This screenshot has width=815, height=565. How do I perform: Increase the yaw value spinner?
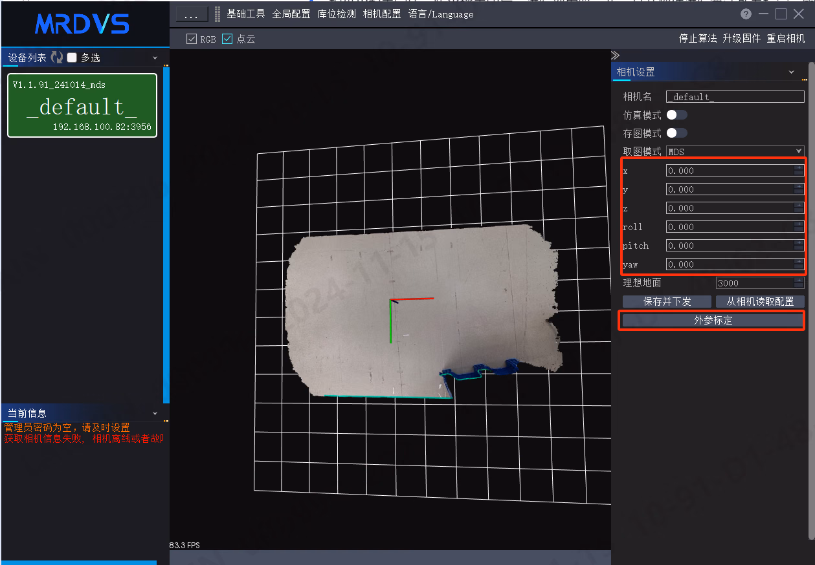[799, 262]
